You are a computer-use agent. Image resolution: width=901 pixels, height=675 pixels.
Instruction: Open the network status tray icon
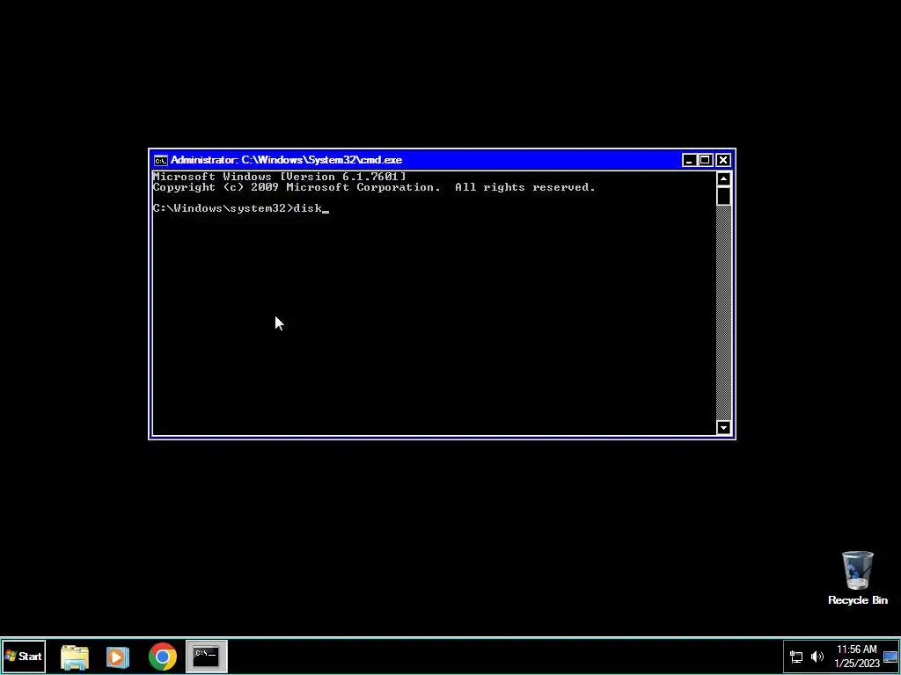796,657
